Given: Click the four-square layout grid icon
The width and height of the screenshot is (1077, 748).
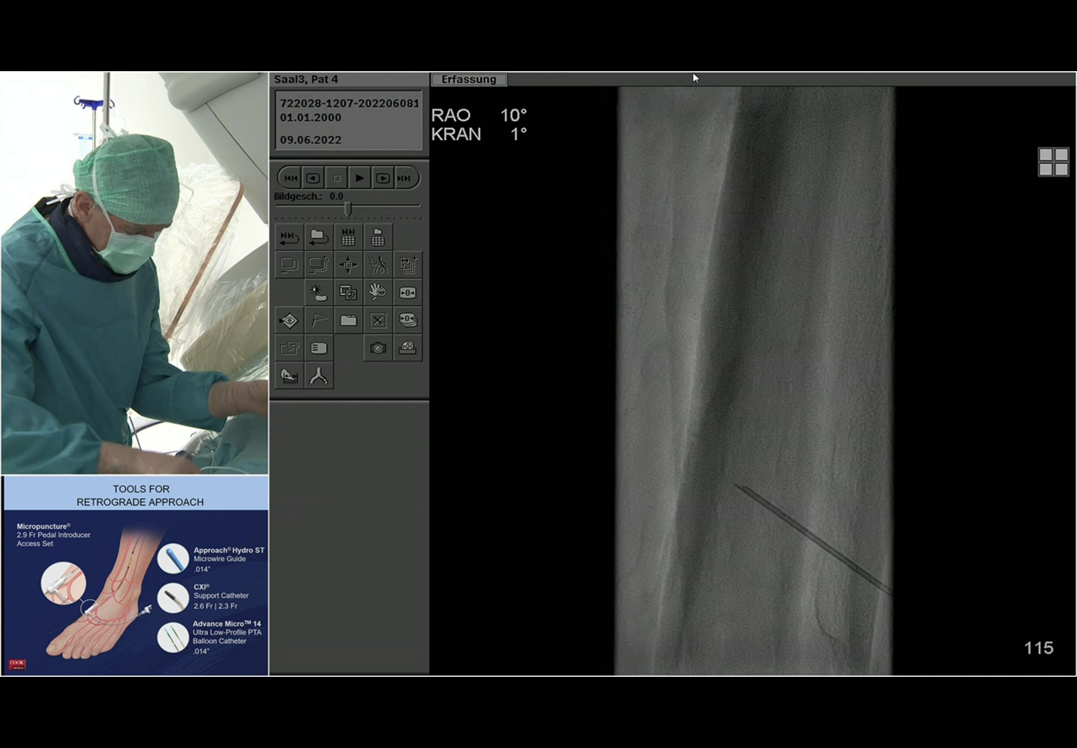Looking at the screenshot, I should [x=1053, y=162].
